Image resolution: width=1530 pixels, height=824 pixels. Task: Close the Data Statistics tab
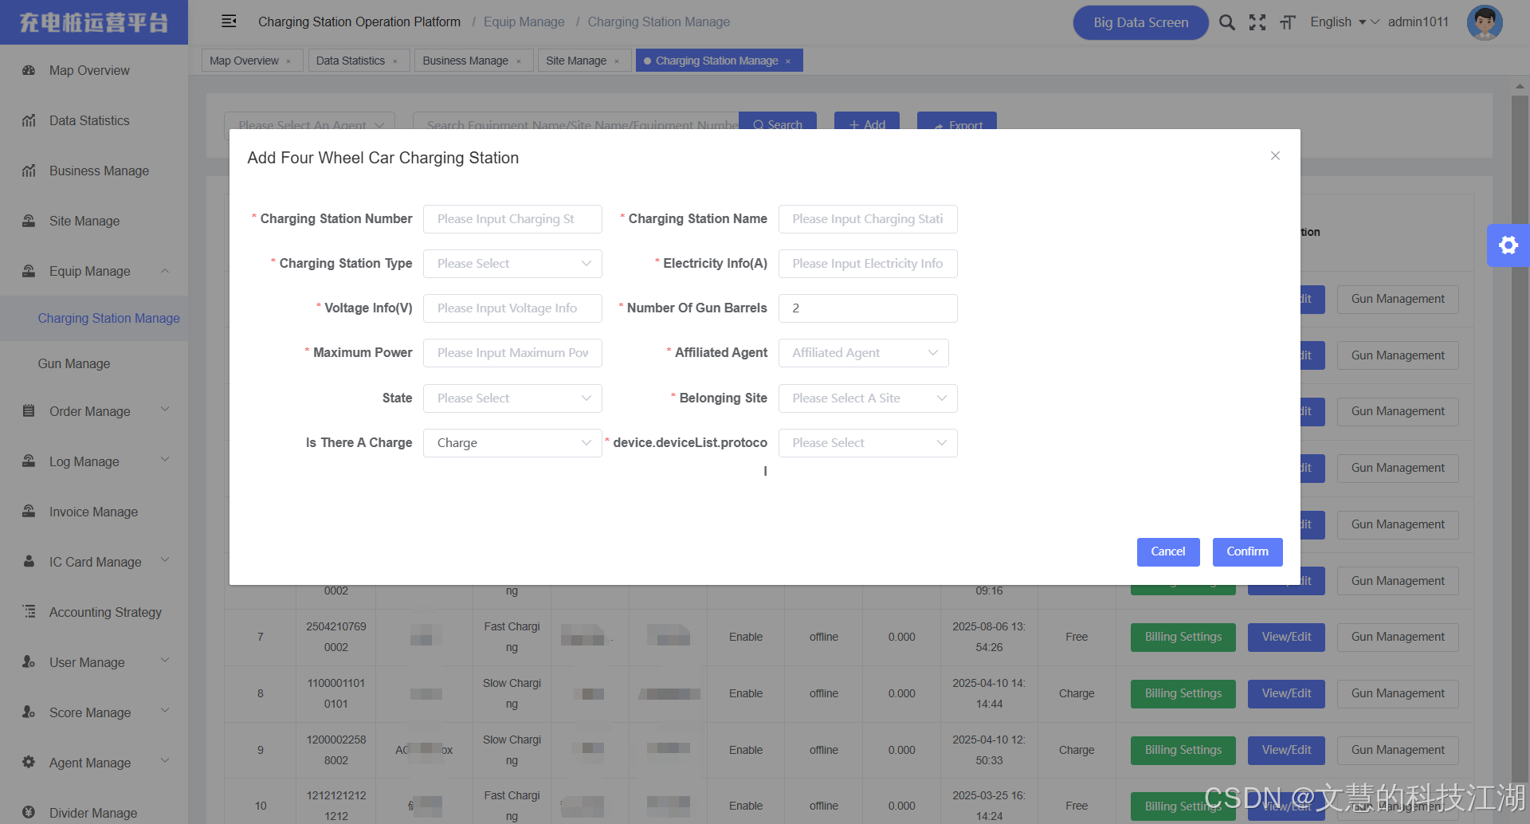coord(394,61)
